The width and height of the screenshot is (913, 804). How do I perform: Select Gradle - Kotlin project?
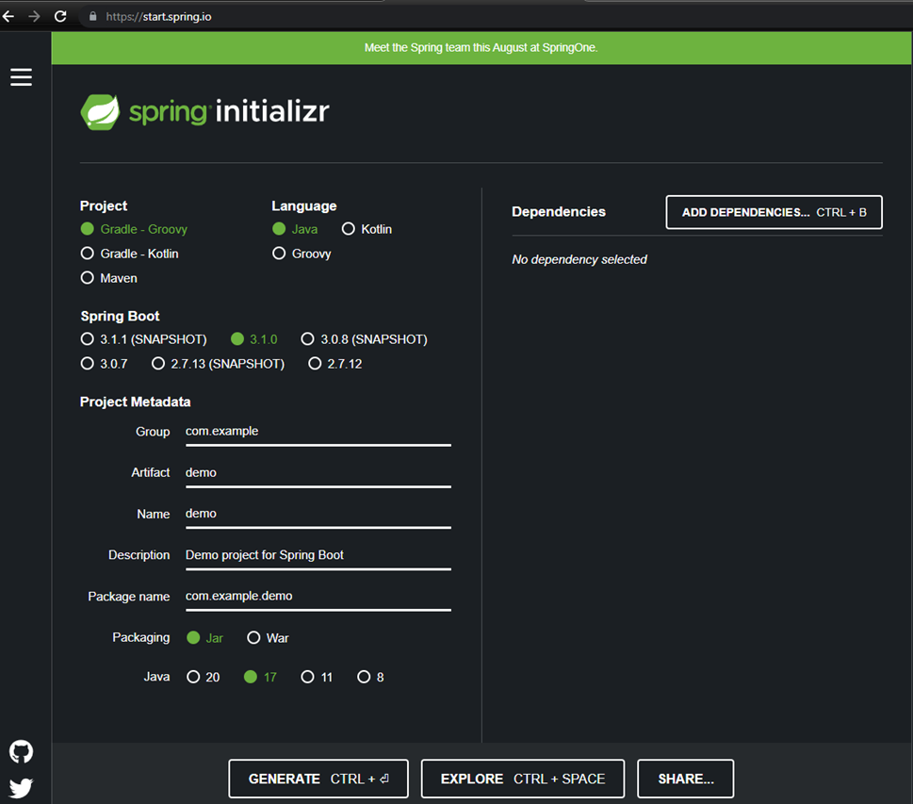(129, 254)
